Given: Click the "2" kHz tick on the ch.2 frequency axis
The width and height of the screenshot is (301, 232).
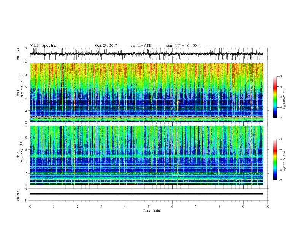Looking at the screenshot, I should pyautogui.click(x=27, y=173).
